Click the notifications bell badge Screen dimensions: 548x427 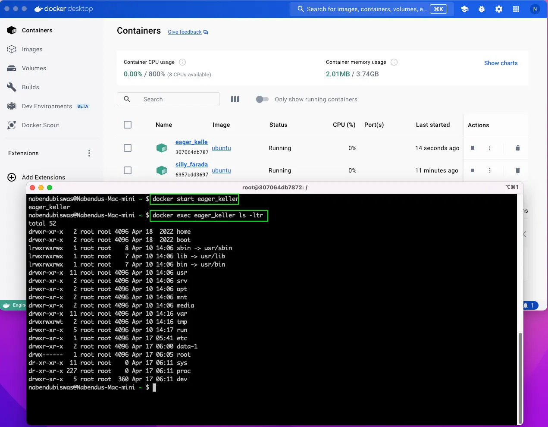click(x=530, y=305)
